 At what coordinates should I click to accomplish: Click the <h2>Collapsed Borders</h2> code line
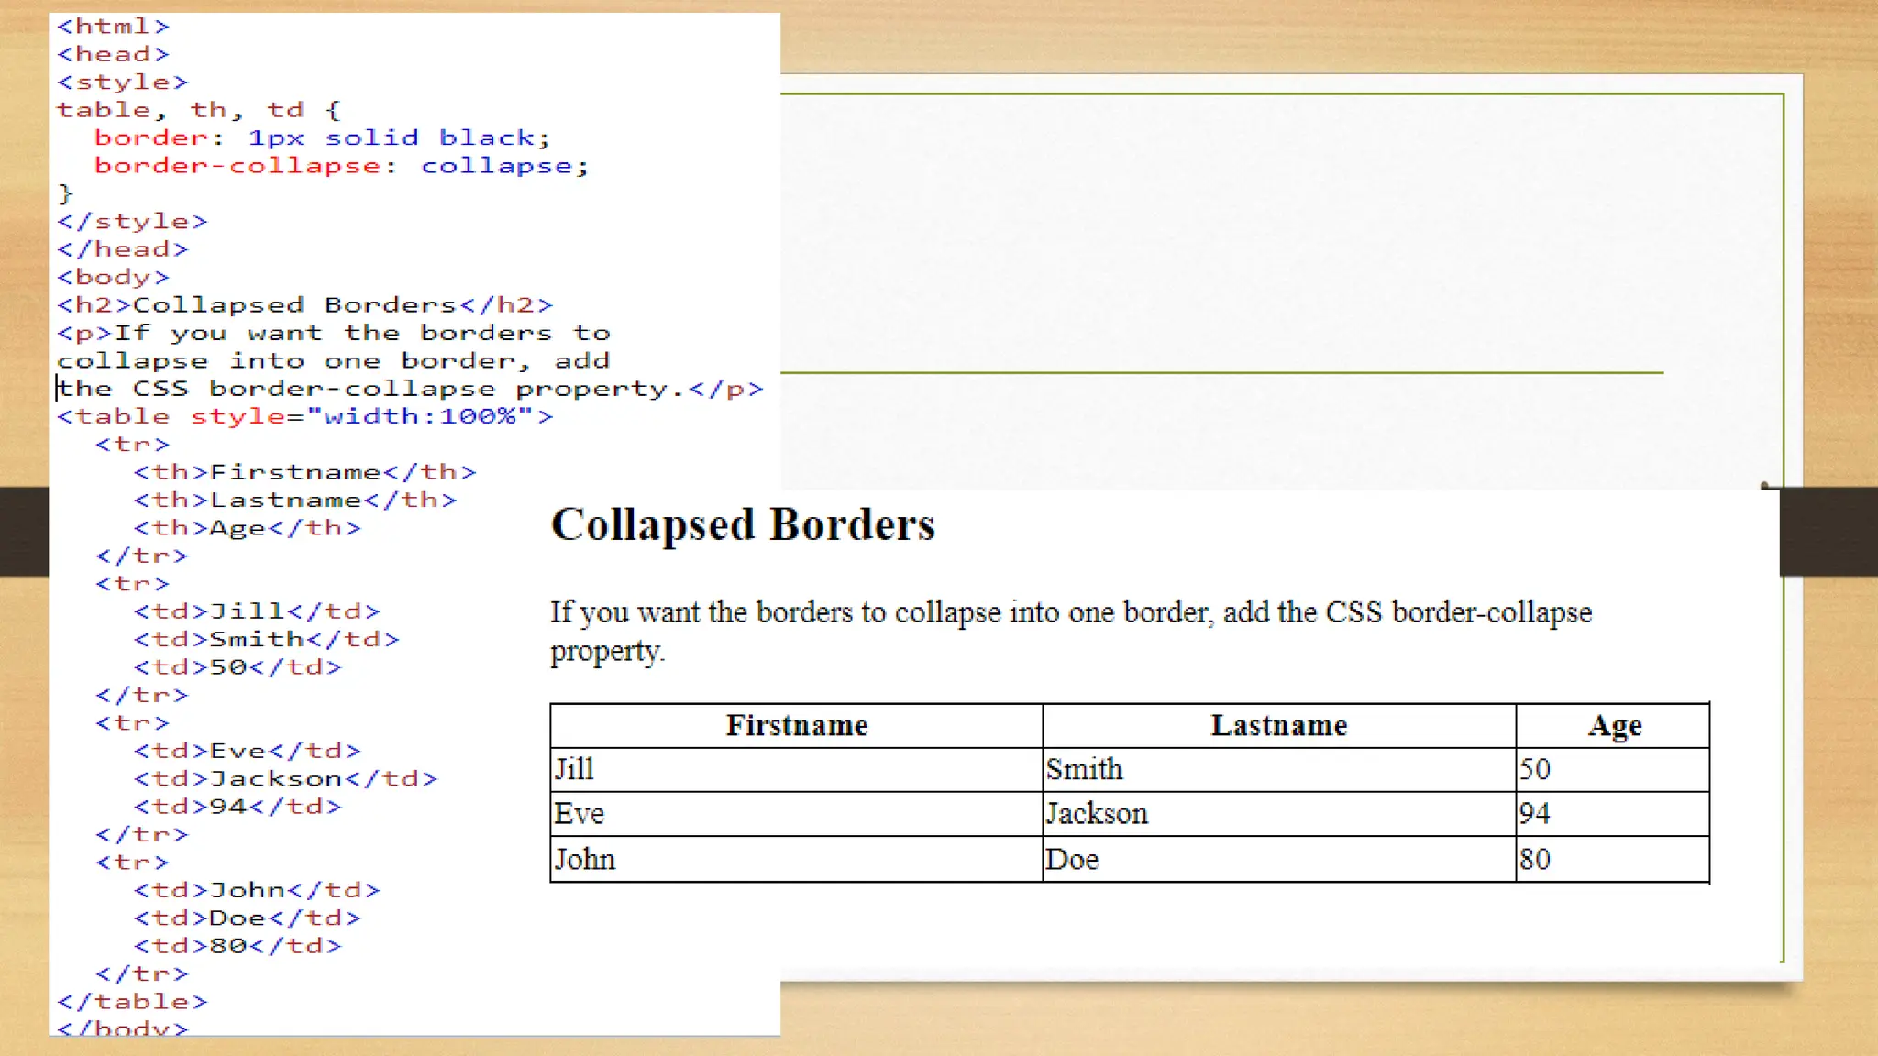click(x=304, y=305)
